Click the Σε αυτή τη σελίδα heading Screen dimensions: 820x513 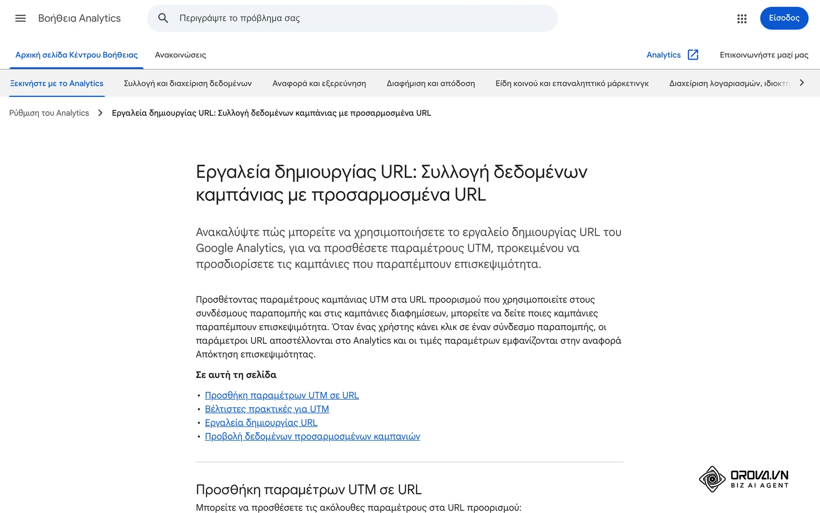pos(236,375)
